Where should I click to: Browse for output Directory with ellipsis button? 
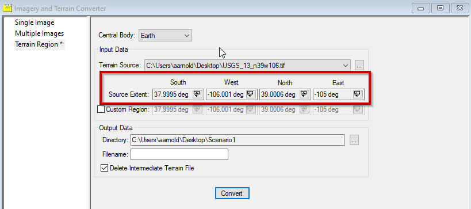(x=354, y=140)
